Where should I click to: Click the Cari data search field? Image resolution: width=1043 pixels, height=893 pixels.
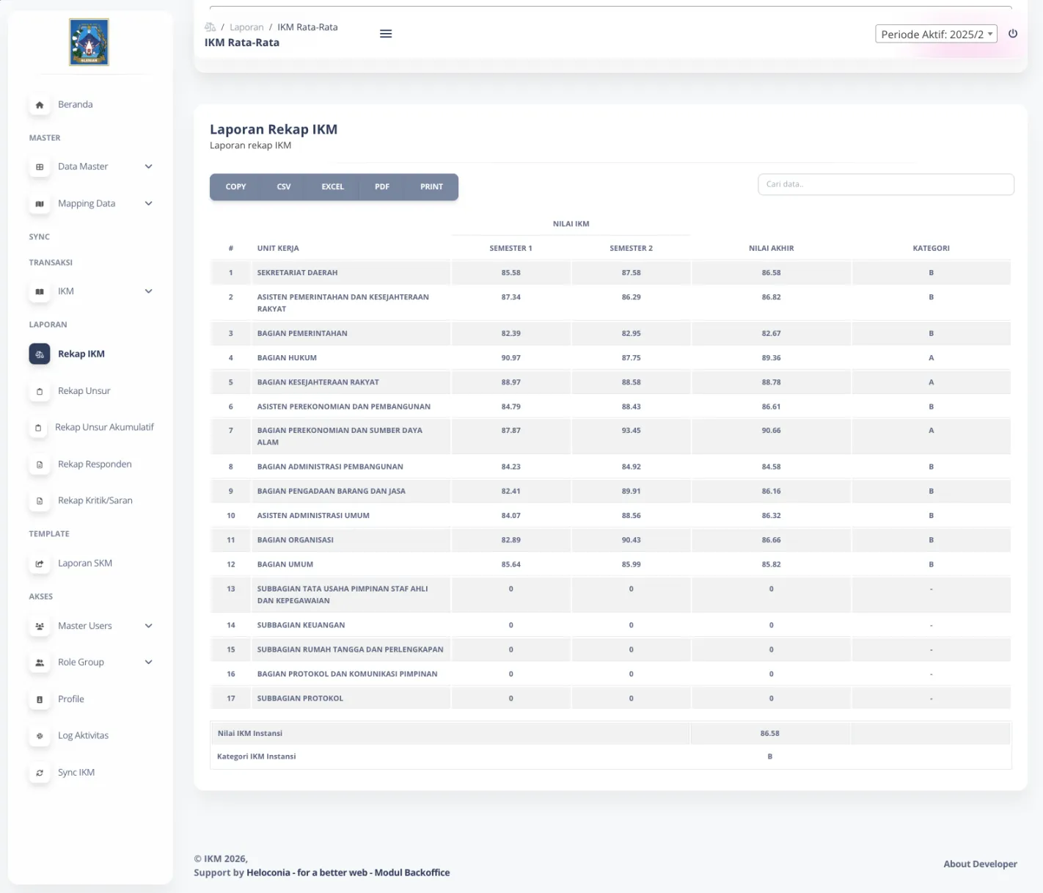pyautogui.click(x=885, y=184)
